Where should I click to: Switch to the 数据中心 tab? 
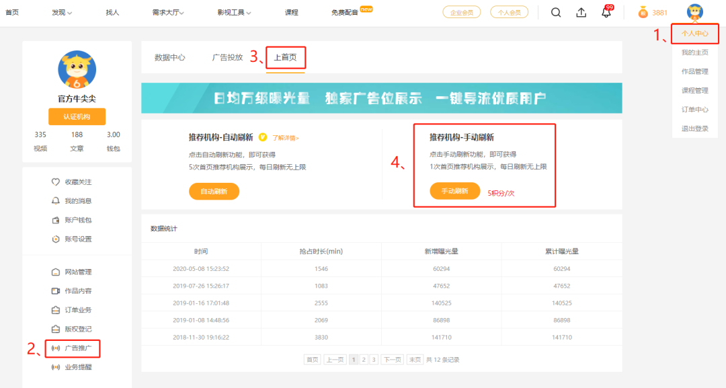pos(170,57)
